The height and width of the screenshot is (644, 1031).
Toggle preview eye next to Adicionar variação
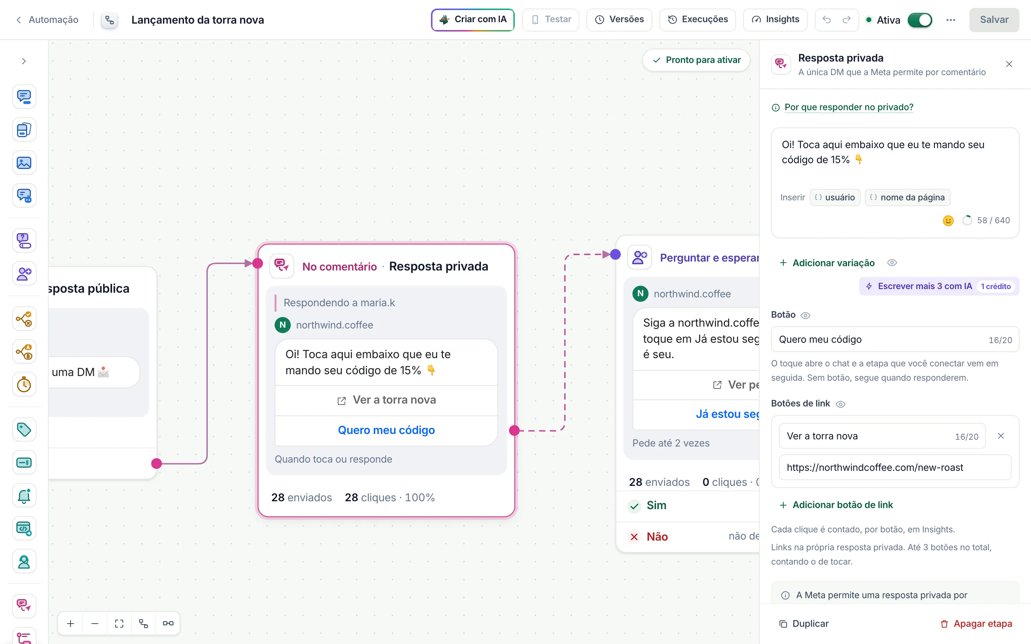(x=892, y=263)
